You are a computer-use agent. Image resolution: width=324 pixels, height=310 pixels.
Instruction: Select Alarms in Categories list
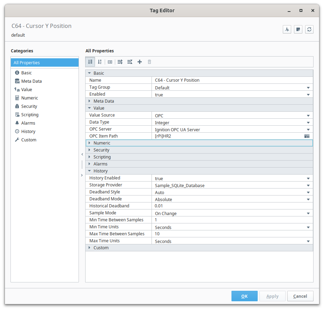(28, 123)
